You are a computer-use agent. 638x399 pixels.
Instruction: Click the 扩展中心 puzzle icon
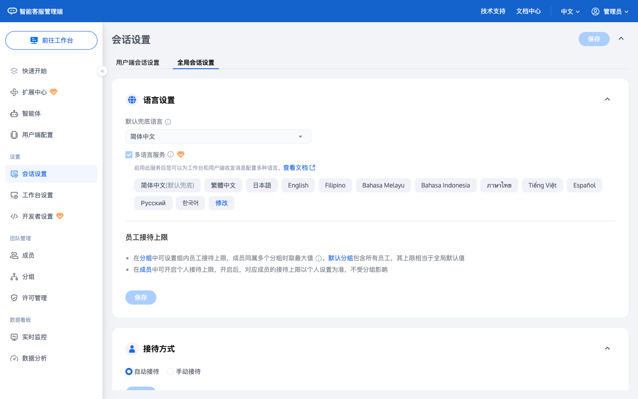pyautogui.click(x=14, y=92)
